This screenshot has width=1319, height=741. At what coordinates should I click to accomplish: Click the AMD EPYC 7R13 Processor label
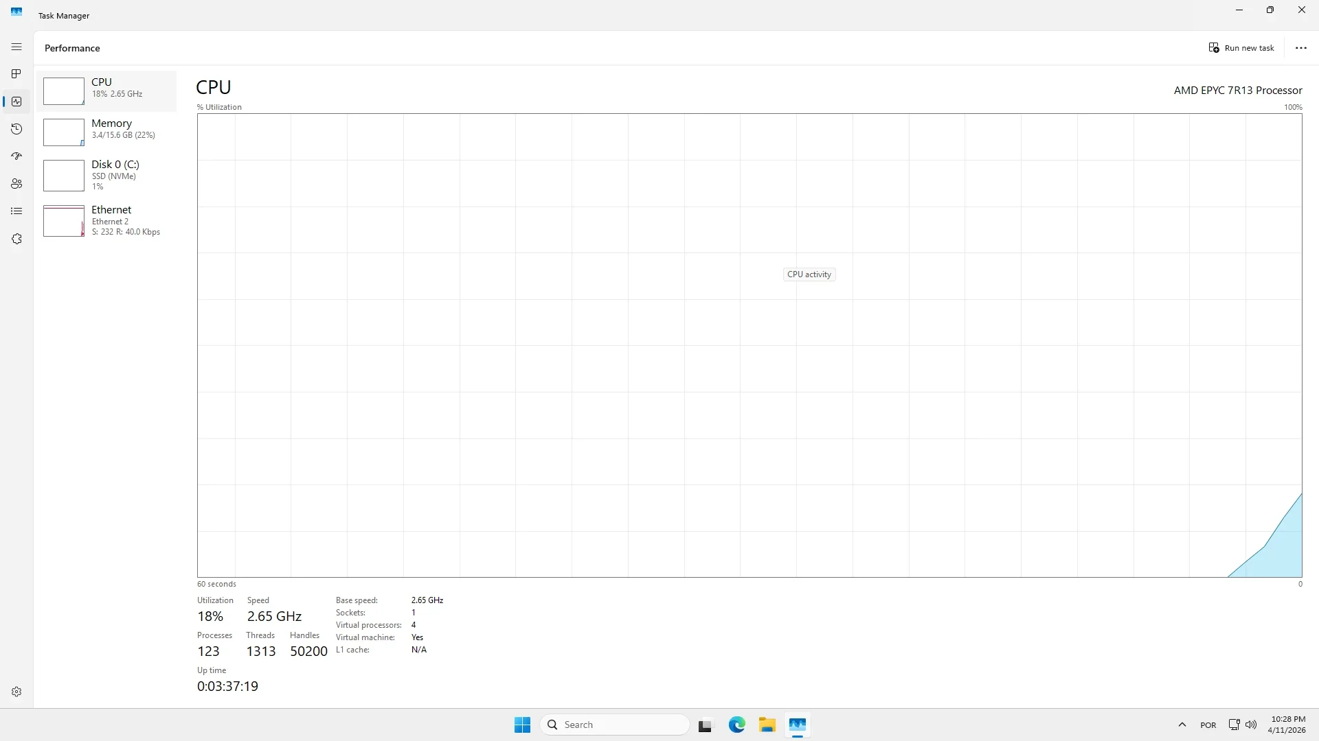click(x=1238, y=91)
